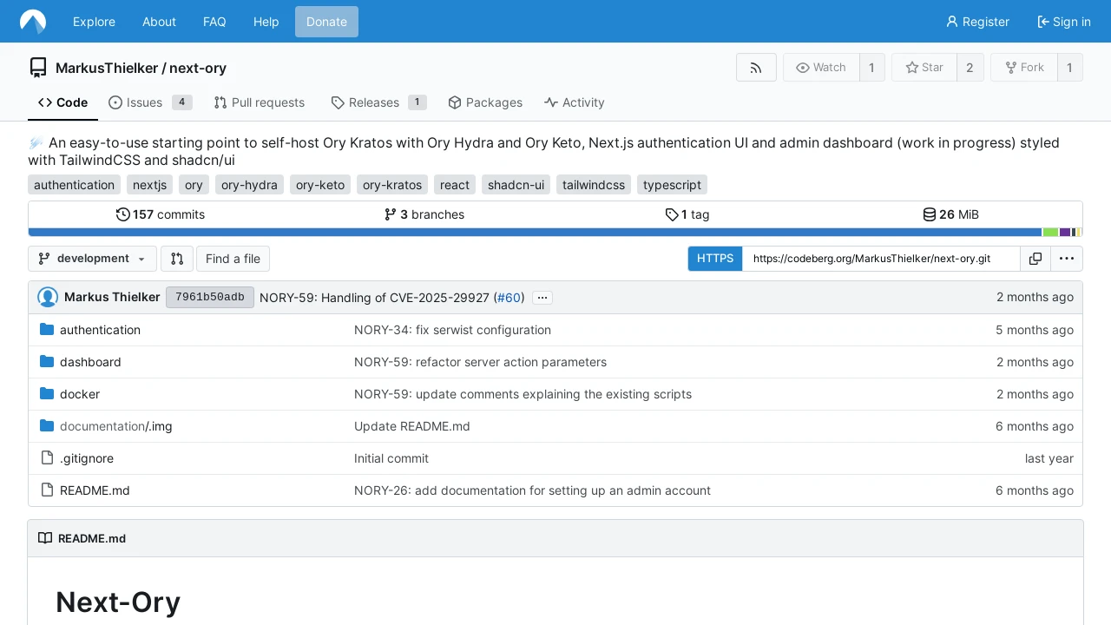Filter by the shadcn-ui topic
The image size is (1111, 625).
pyautogui.click(x=516, y=185)
